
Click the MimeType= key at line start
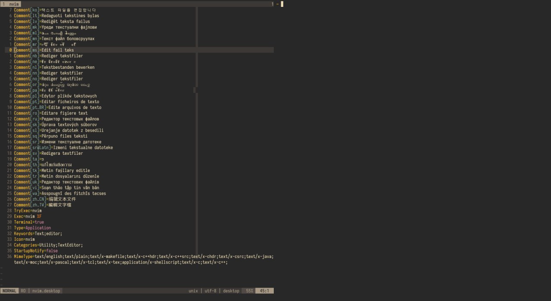click(24, 257)
